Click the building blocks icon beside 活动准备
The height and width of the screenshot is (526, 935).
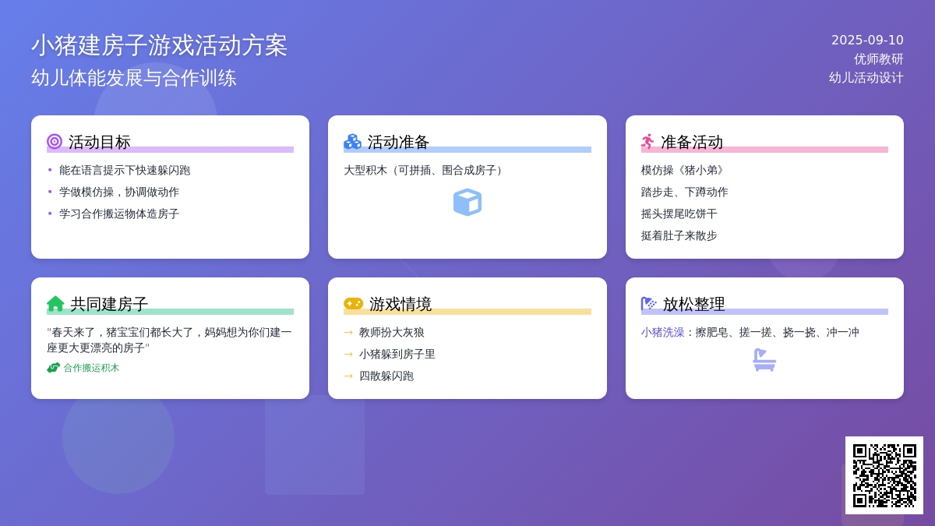[x=352, y=142]
